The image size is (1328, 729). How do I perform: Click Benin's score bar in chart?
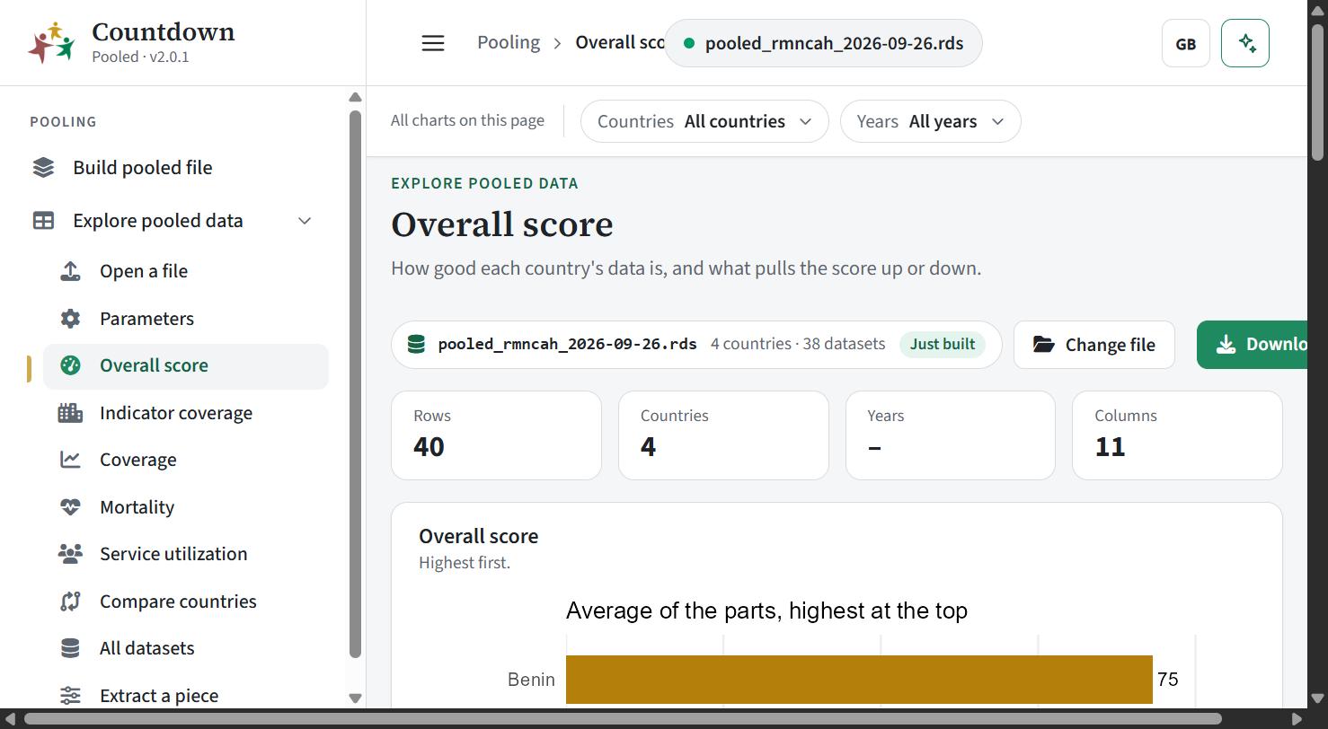pos(859,680)
